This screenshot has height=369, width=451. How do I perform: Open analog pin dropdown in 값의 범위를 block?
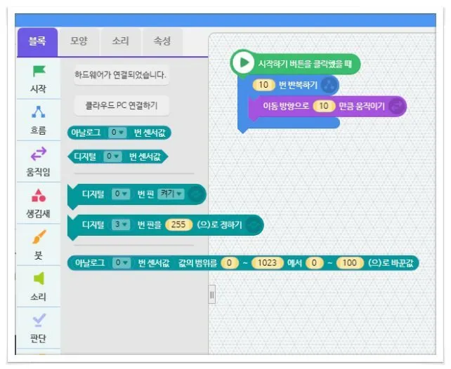coord(122,263)
